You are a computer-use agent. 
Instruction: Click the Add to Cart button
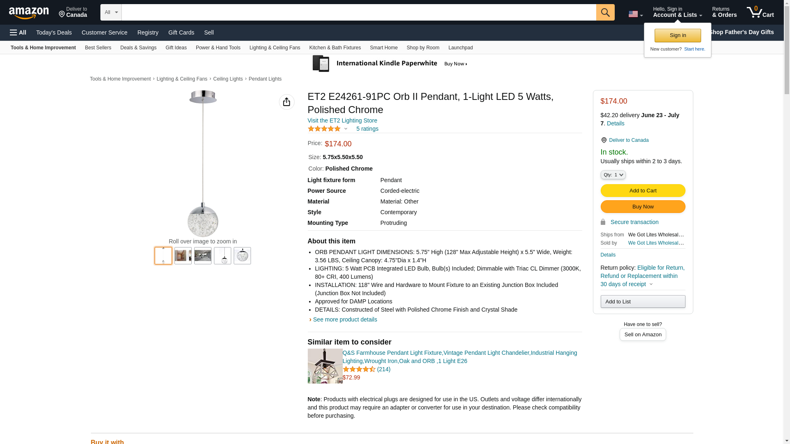642,190
